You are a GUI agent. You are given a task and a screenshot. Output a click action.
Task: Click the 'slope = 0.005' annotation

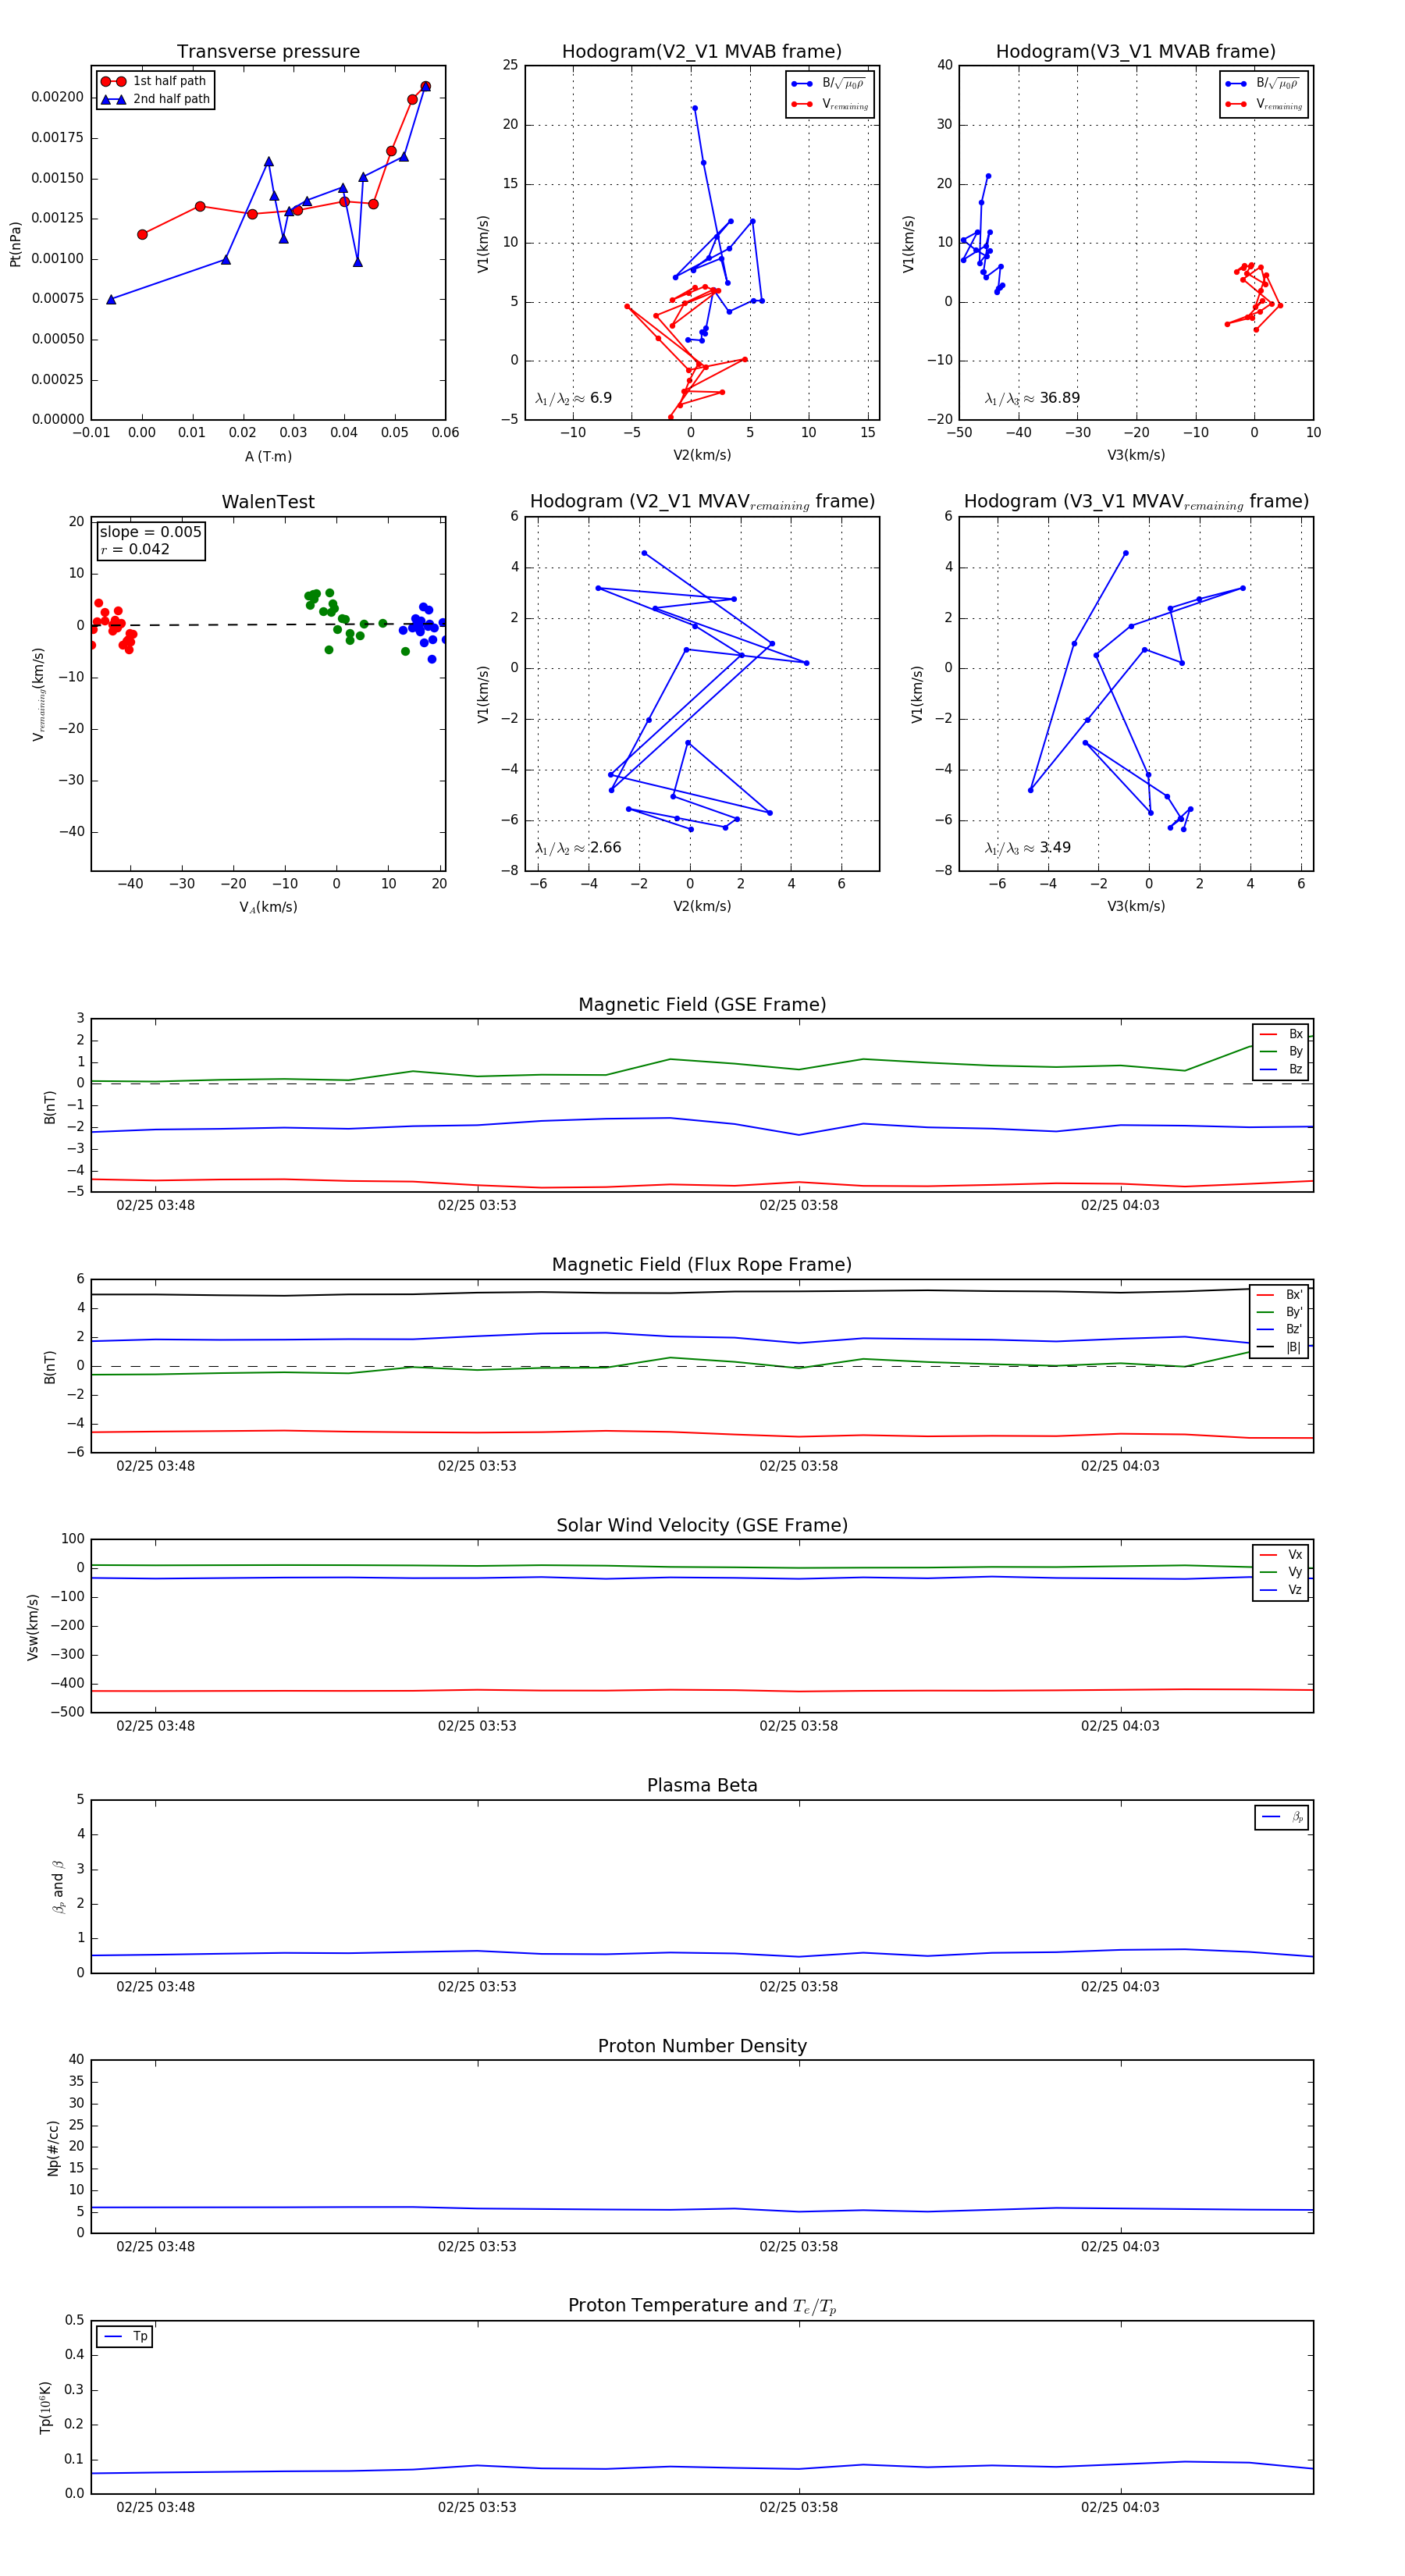tap(150, 532)
